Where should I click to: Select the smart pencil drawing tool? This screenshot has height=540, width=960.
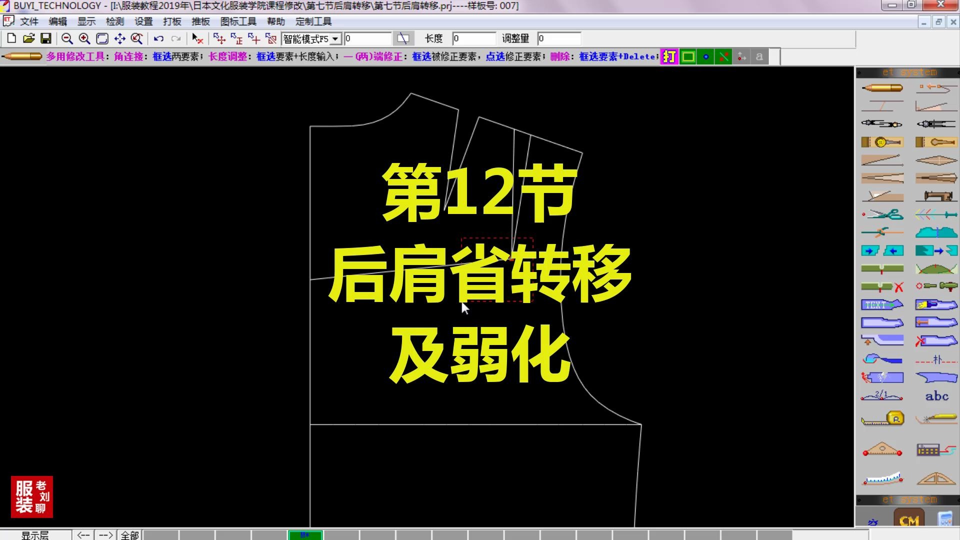point(882,88)
